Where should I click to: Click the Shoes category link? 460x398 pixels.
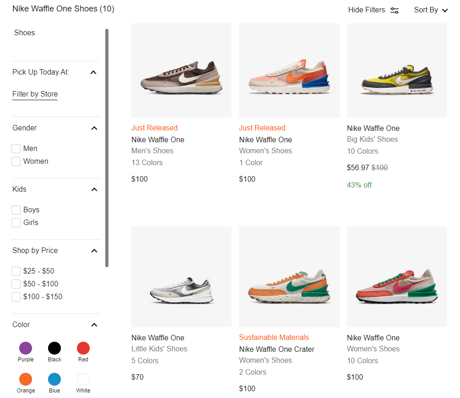(x=24, y=32)
